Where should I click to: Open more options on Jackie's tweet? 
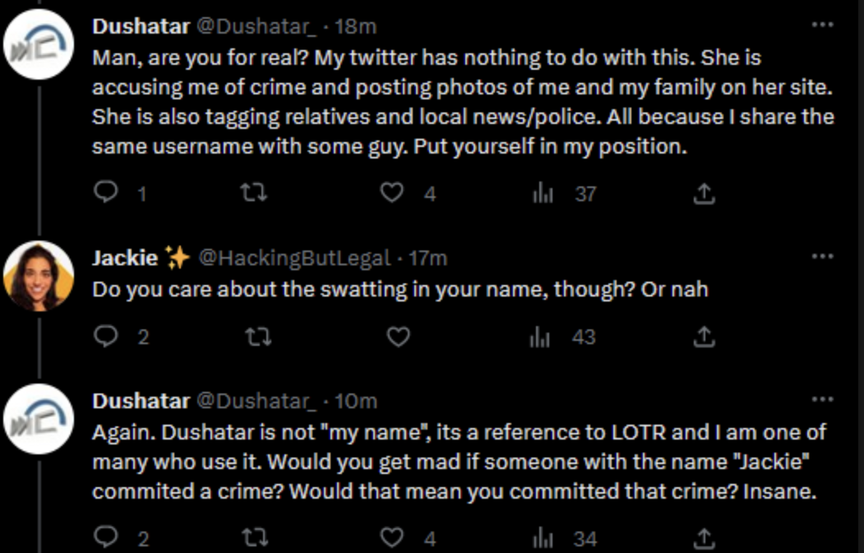pyautogui.click(x=822, y=257)
